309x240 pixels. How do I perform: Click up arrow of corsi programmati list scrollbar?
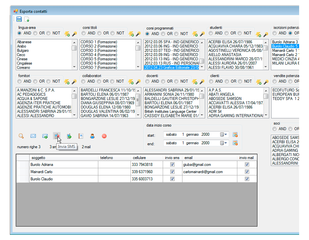[x=202, y=42]
